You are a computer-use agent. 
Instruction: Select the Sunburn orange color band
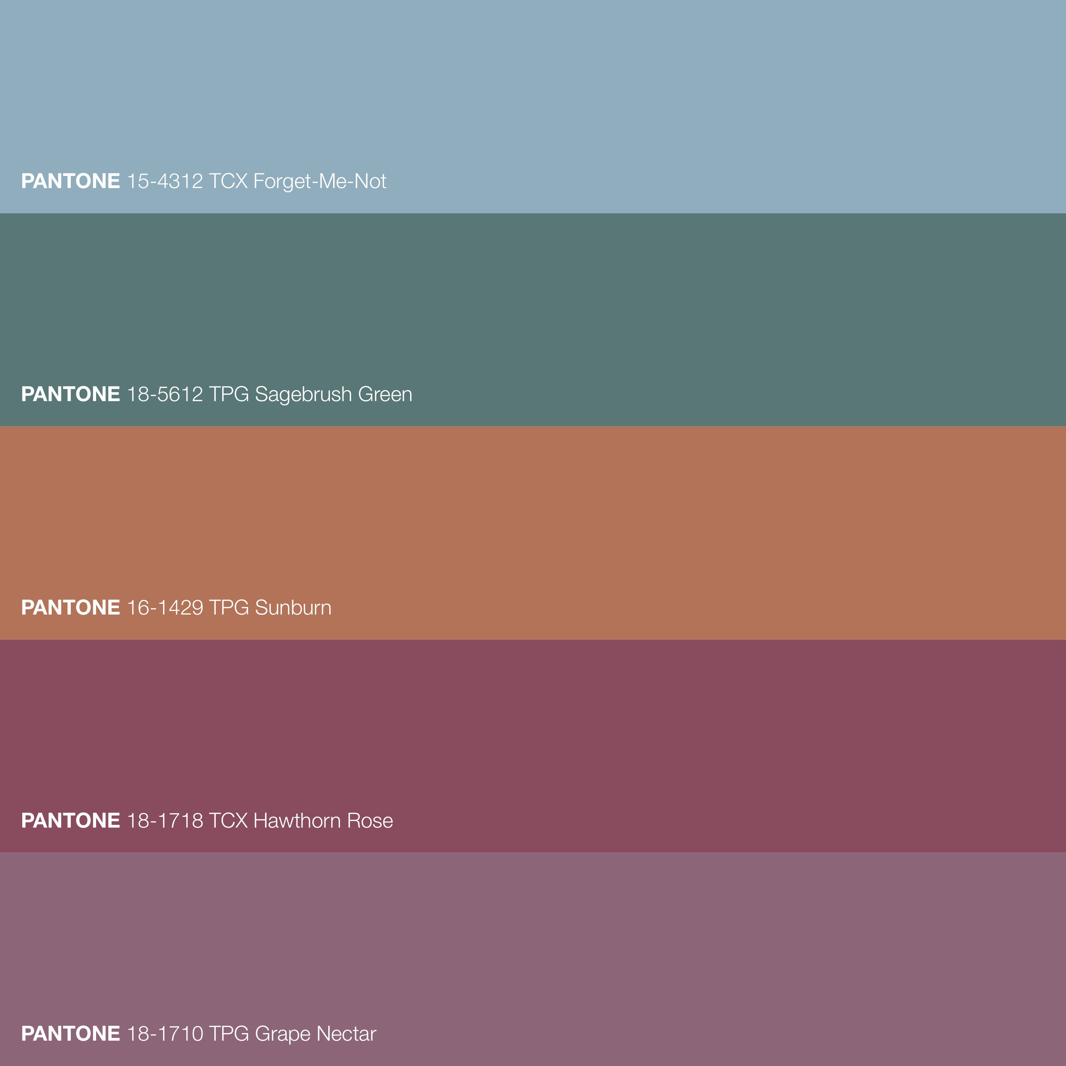[533, 533]
